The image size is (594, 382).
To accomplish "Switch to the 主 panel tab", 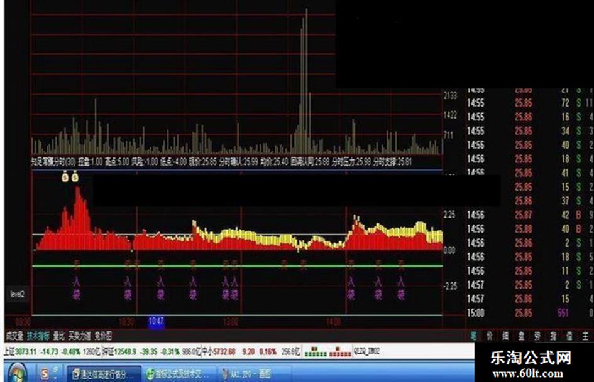I will pos(586,336).
